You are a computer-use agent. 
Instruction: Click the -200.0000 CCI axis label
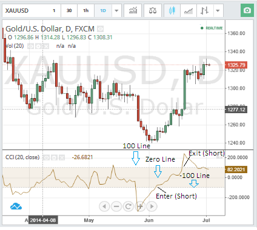pyautogui.click(x=238, y=197)
